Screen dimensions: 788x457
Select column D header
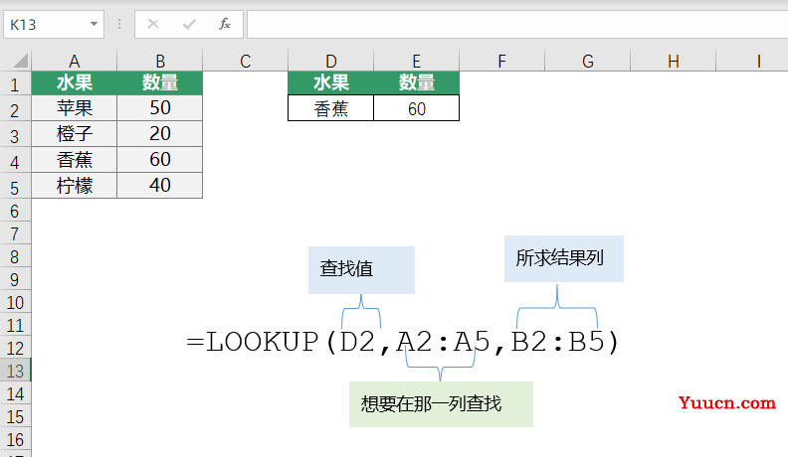pyautogui.click(x=330, y=62)
